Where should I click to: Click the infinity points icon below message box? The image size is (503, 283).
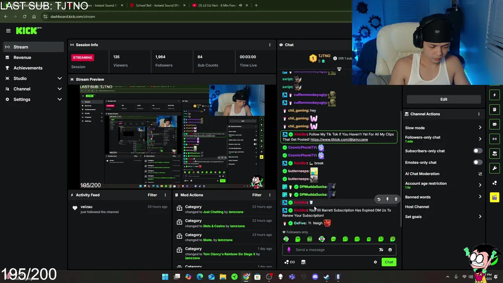(290, 262)
